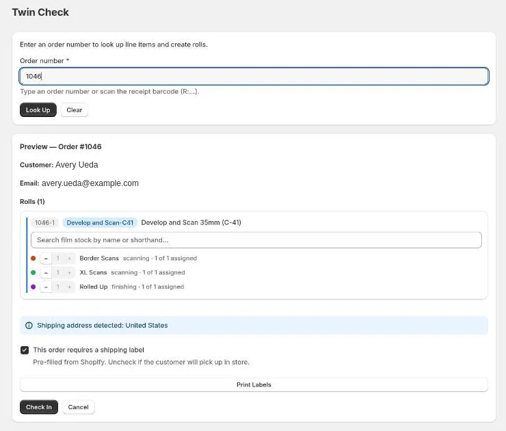Click the Print Labels button
Screen dimensions: 506x431
click(x=254, y=384)
